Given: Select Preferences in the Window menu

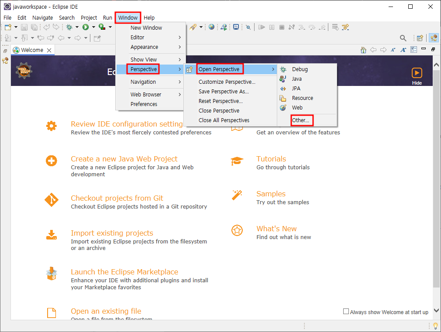Looking at the screenshot, I should (151, 104).
